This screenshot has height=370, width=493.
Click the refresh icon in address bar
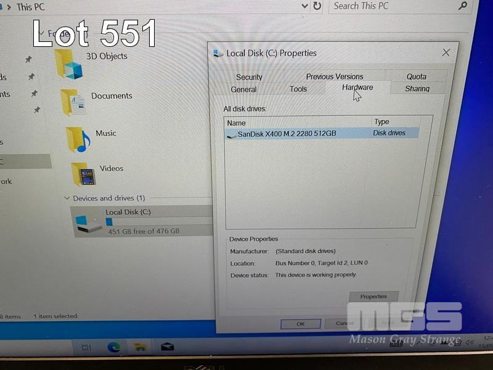(x=317, y=6)
